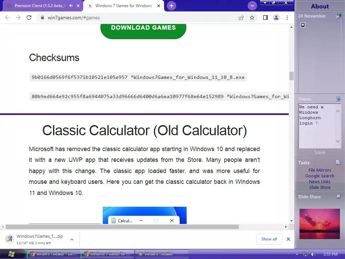This screenshot has width=345, height=259.
Task: Click the volume speaker tray icon
Action: [x=313, y=254]
